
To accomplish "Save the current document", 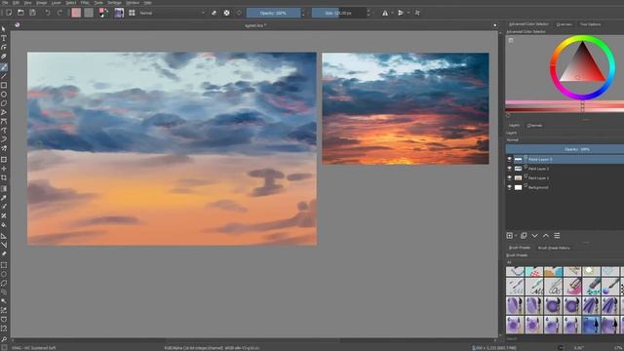I will pyautogui.click(x=32, y=13).
